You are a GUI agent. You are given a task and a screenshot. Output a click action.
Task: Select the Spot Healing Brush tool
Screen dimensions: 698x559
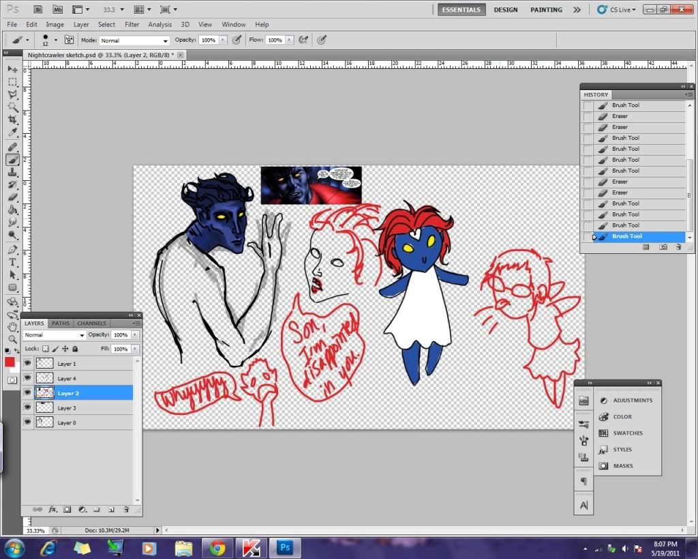coord(12,147)
